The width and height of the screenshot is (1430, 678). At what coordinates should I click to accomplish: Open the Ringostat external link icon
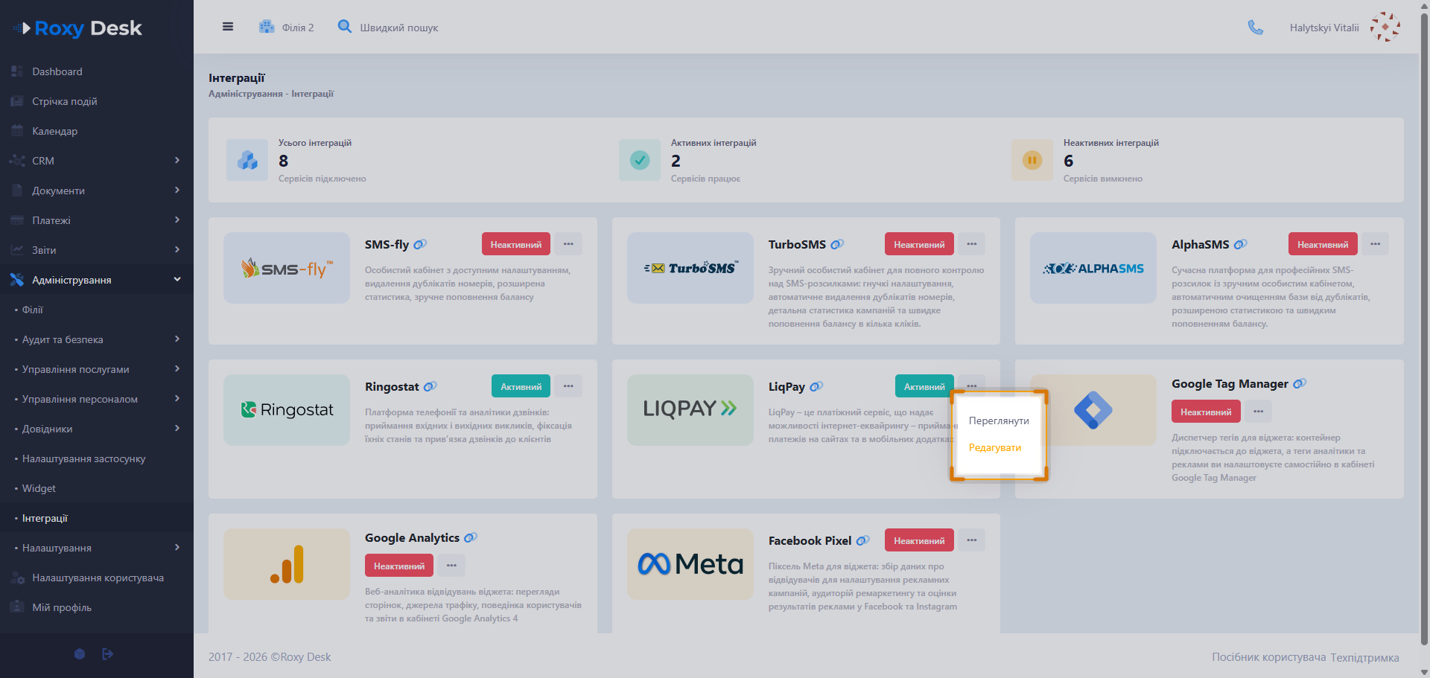click(430, 386)
